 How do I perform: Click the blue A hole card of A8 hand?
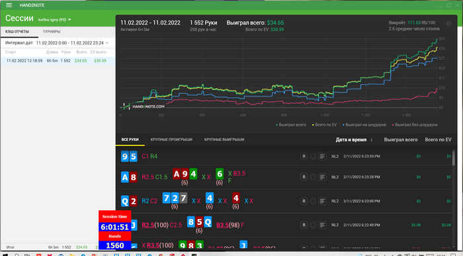(125, 177)
